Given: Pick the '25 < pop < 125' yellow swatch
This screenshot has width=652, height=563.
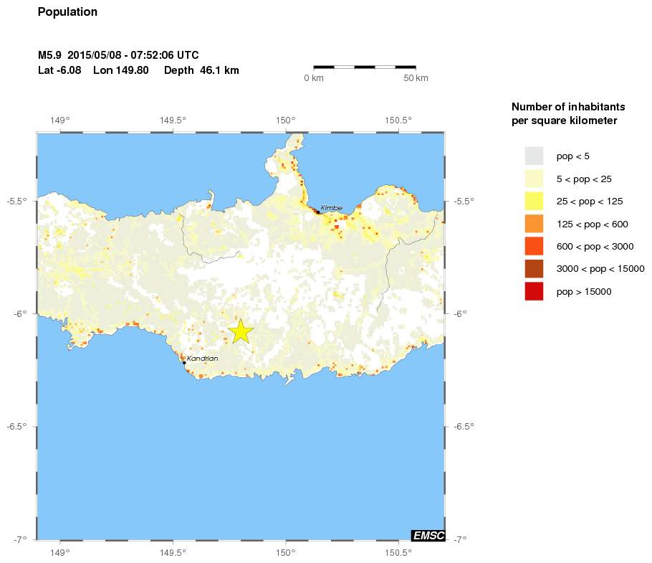Looking at the screenshot, I should [534, 201].
